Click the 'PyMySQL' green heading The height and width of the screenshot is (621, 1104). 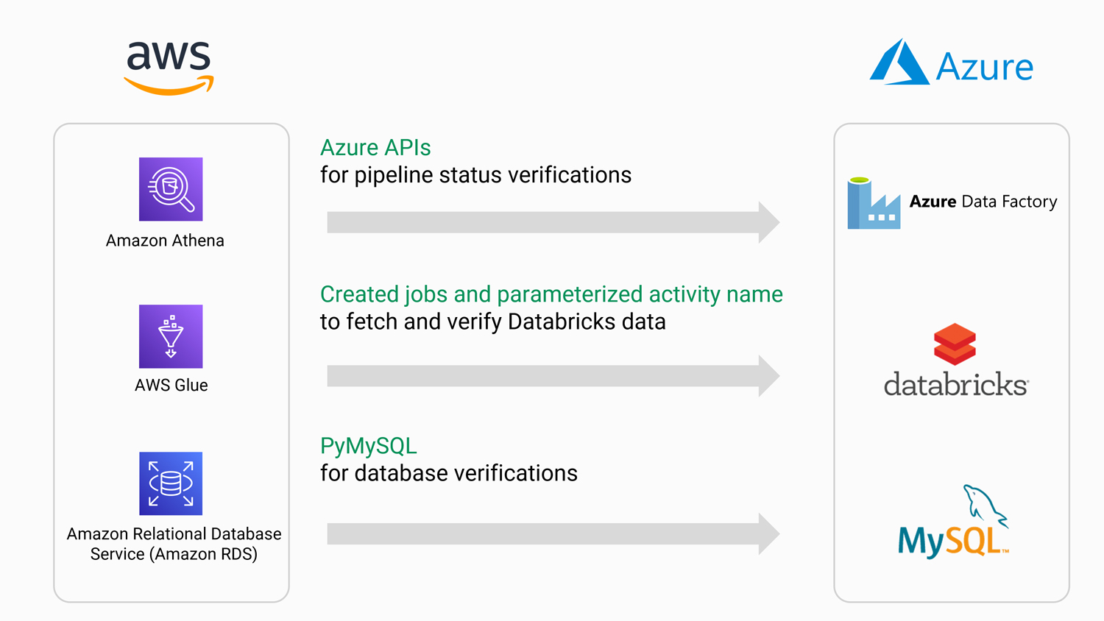368,446
